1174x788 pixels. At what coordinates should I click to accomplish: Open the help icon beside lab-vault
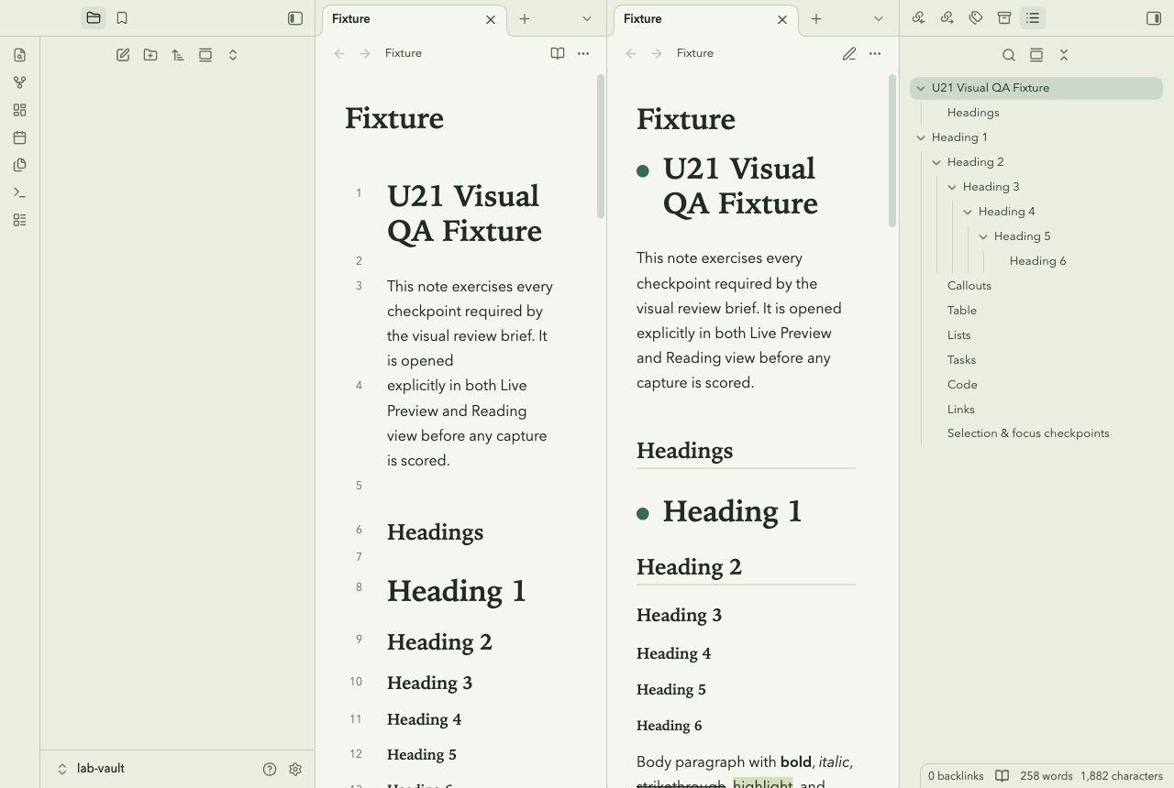point(270,770)
